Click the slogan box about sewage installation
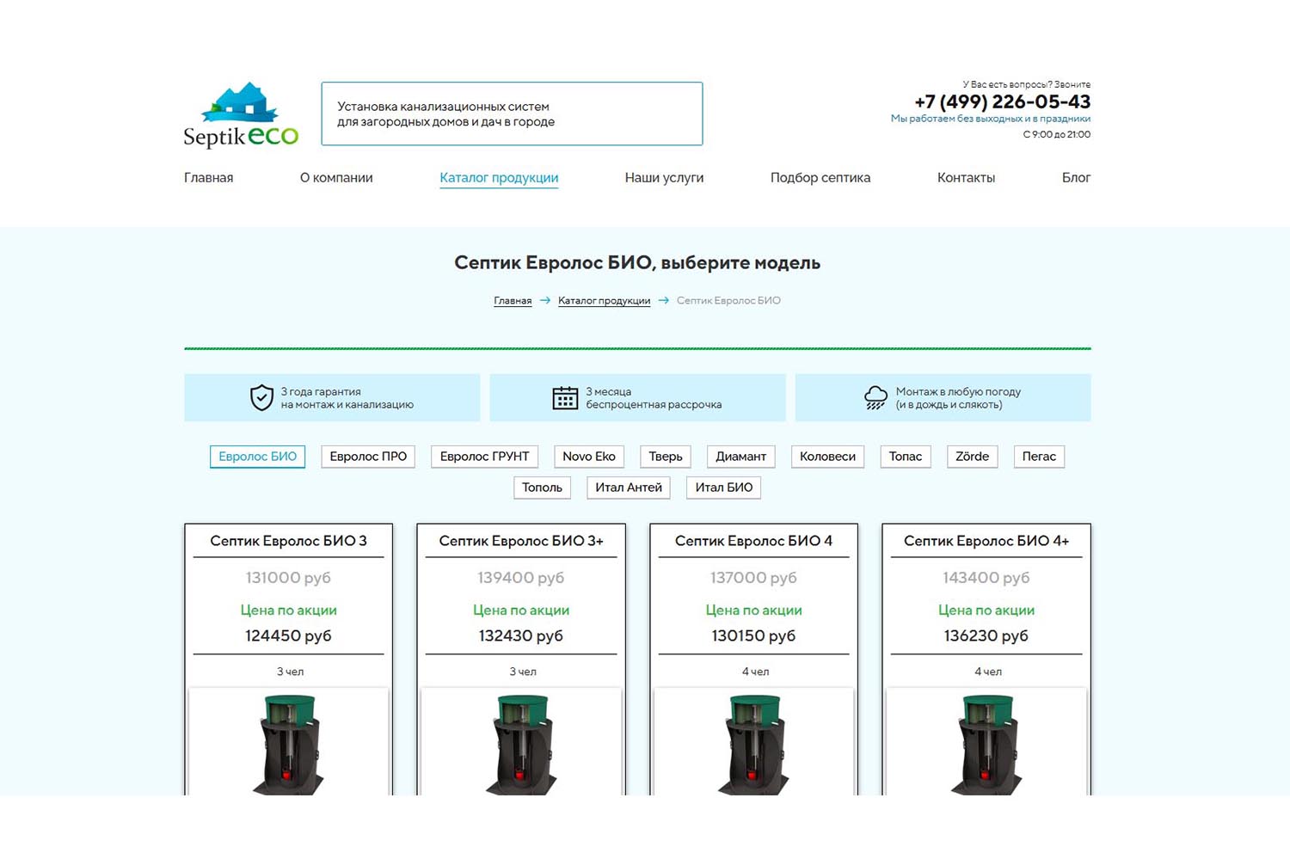 [512, 114]
